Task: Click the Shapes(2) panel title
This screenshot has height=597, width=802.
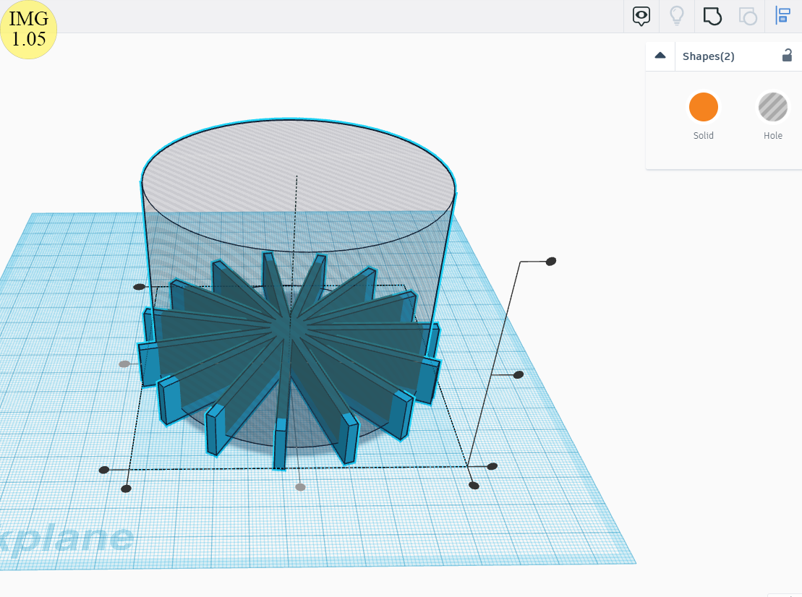Action: coord(709,56)
